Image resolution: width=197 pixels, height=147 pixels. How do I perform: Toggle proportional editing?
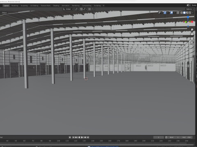[x=89, y=9]
